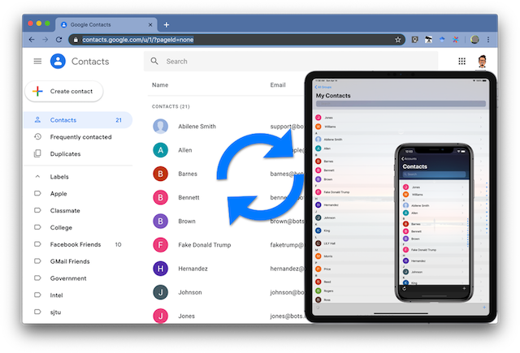Click the Email column header

[278, 84]
